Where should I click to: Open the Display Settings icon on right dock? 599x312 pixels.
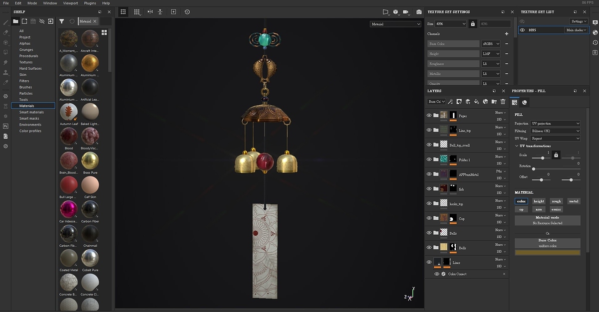[x=595, y=22]
